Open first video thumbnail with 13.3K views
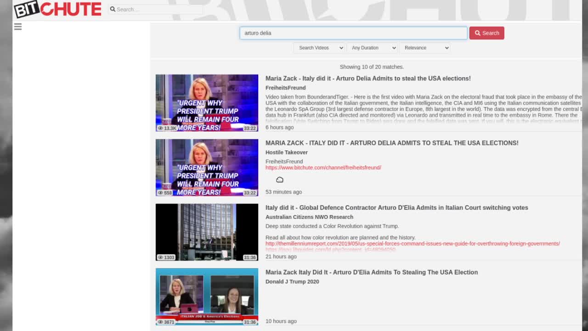Image resolution: width=588 pixels, height=331 pixels. tap(207, 103)
